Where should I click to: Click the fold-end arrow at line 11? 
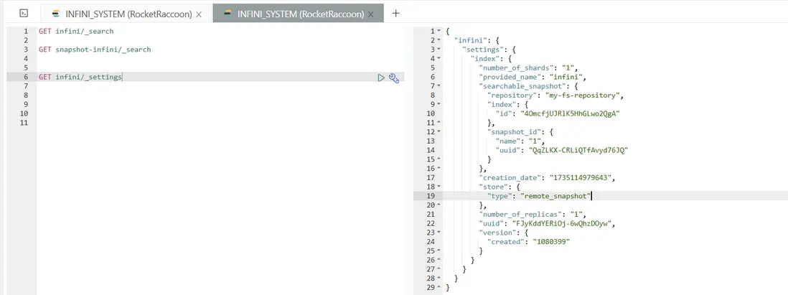coord(439,123)
